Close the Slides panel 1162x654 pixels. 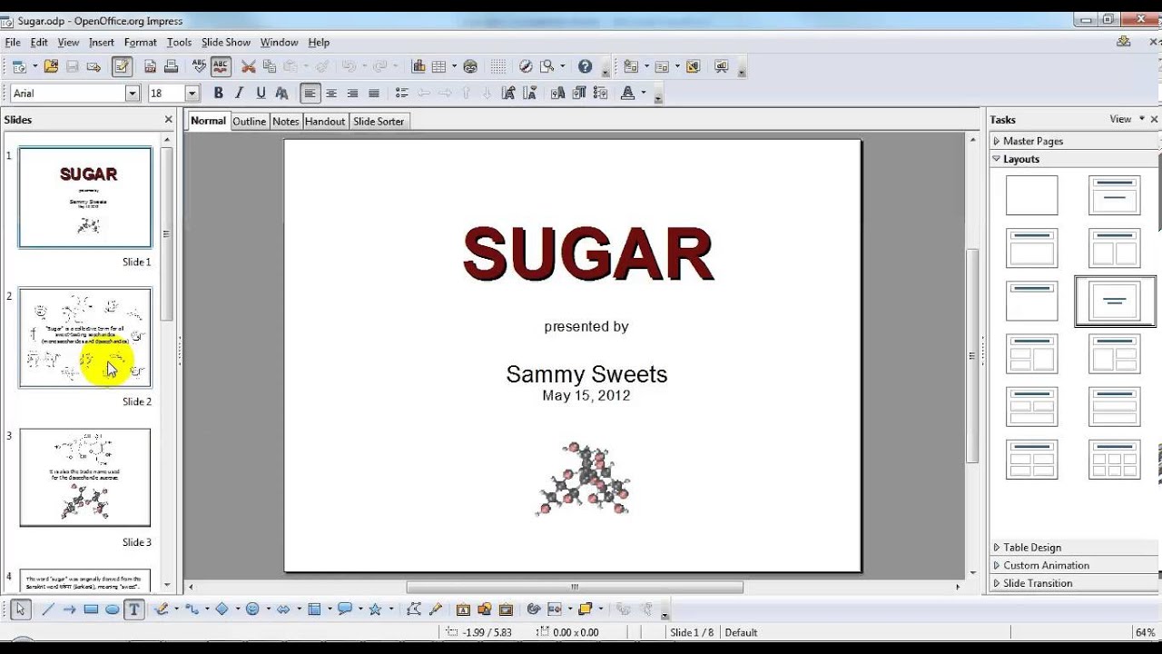[x=168, y=119]
